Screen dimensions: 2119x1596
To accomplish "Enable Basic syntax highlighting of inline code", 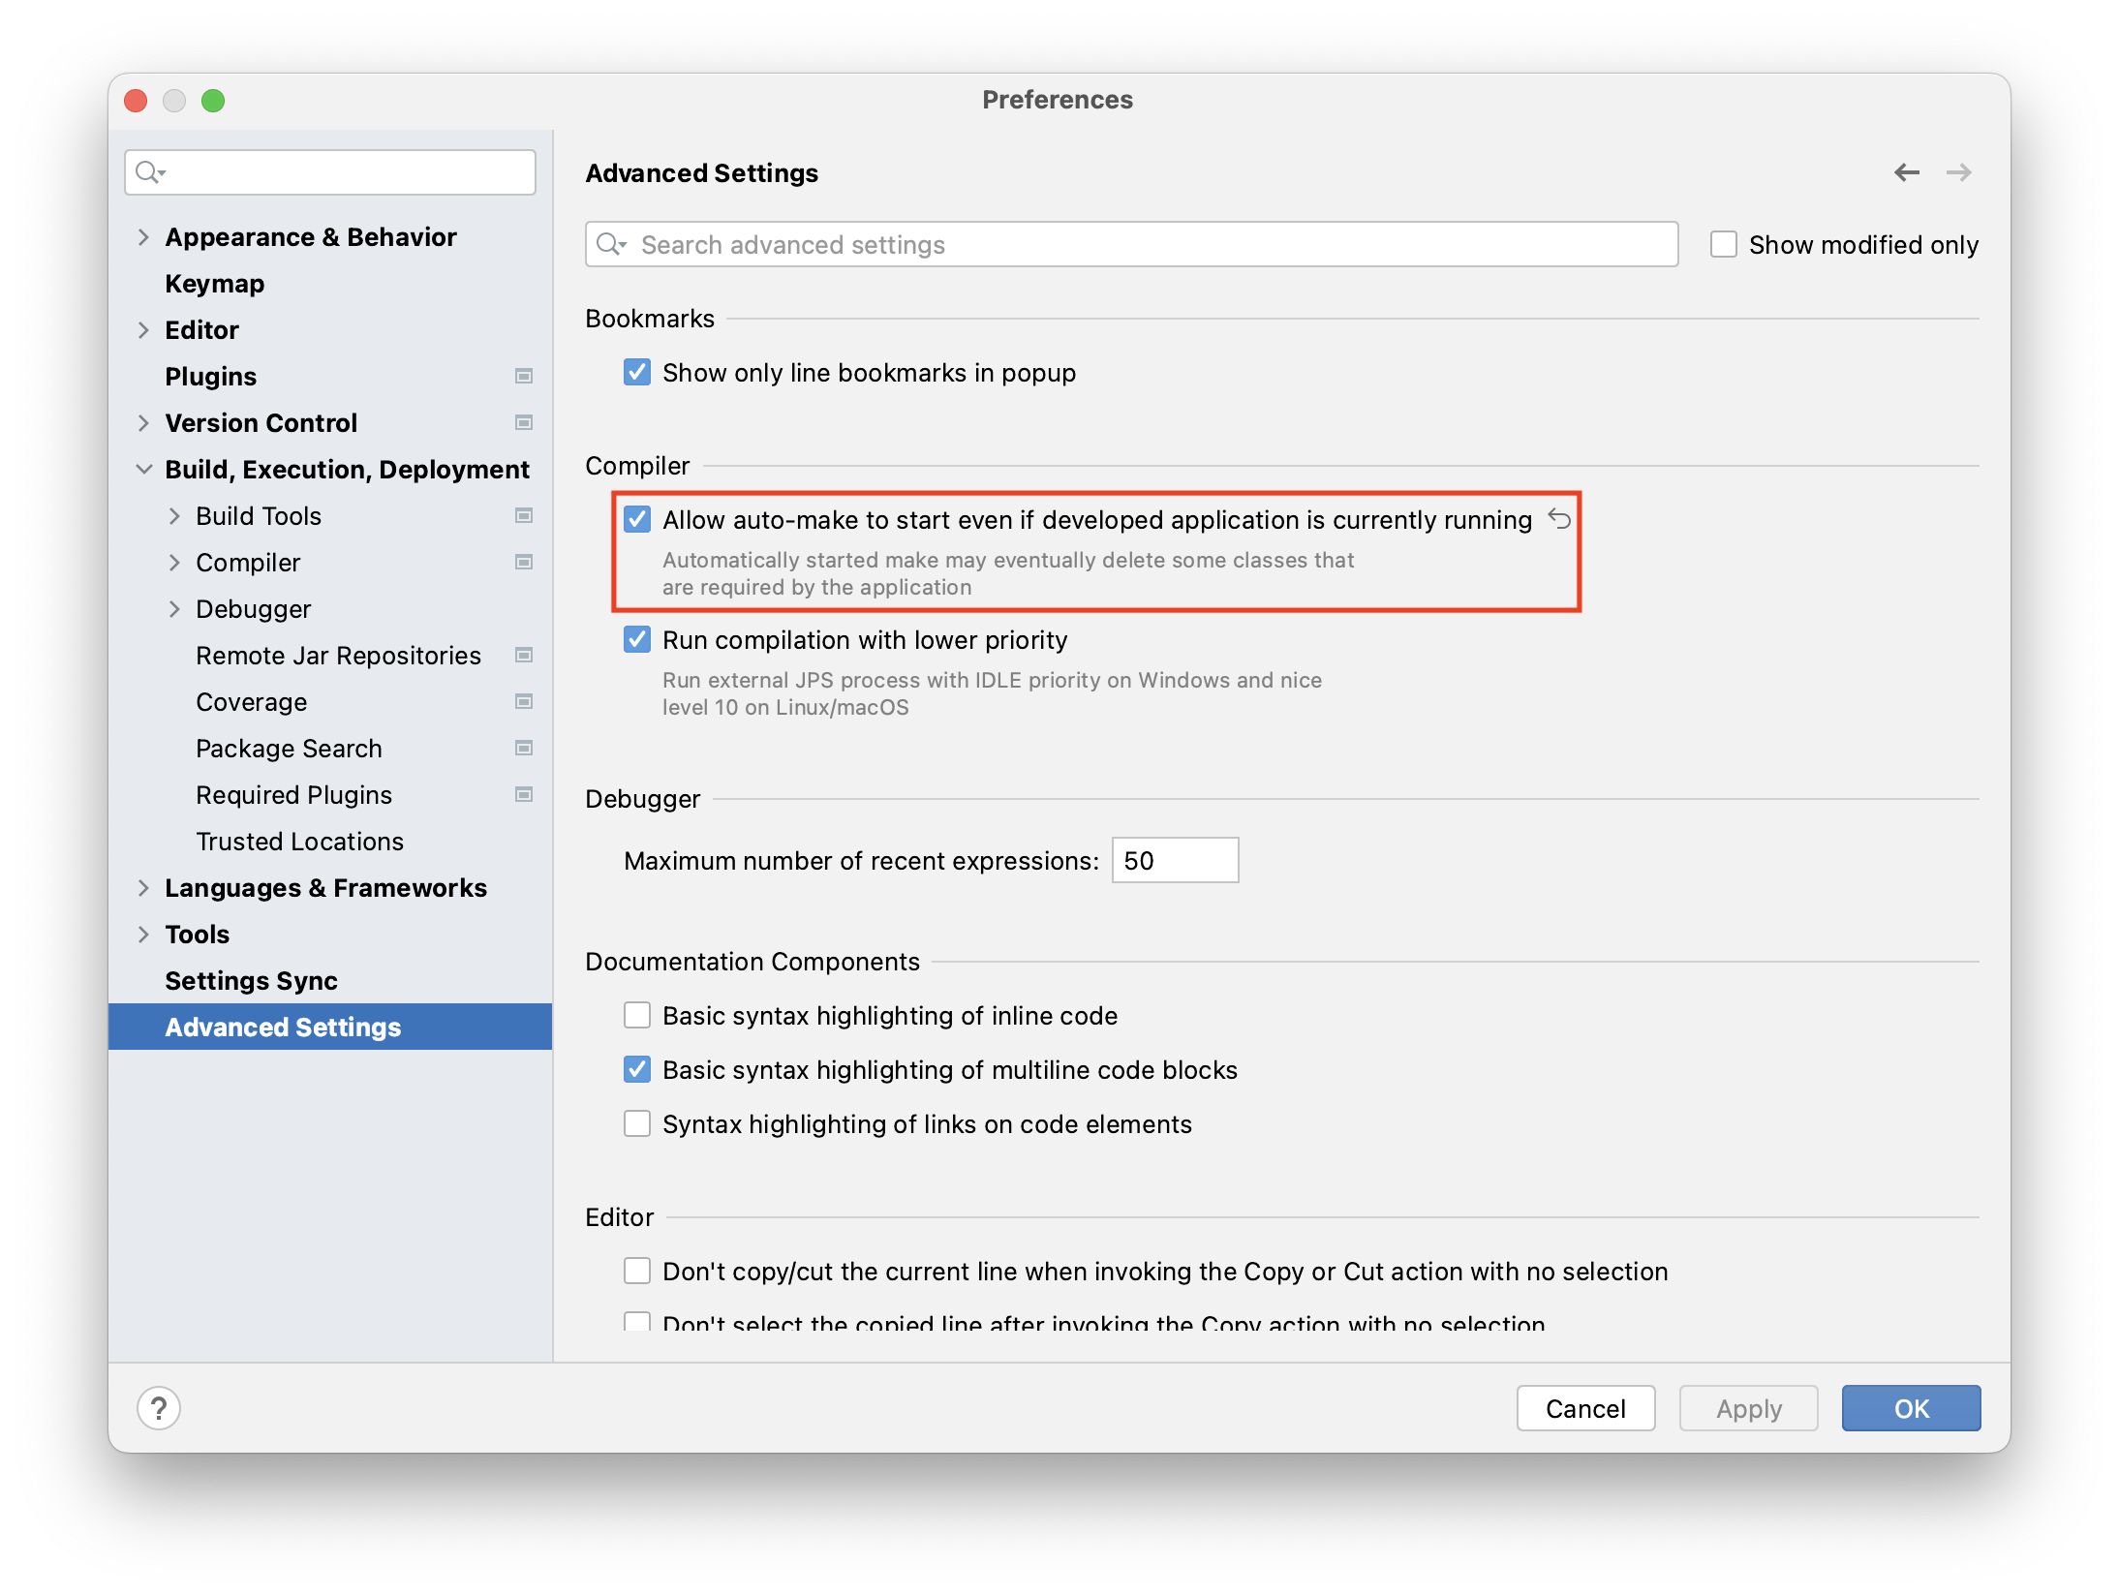I will 637,1015.
